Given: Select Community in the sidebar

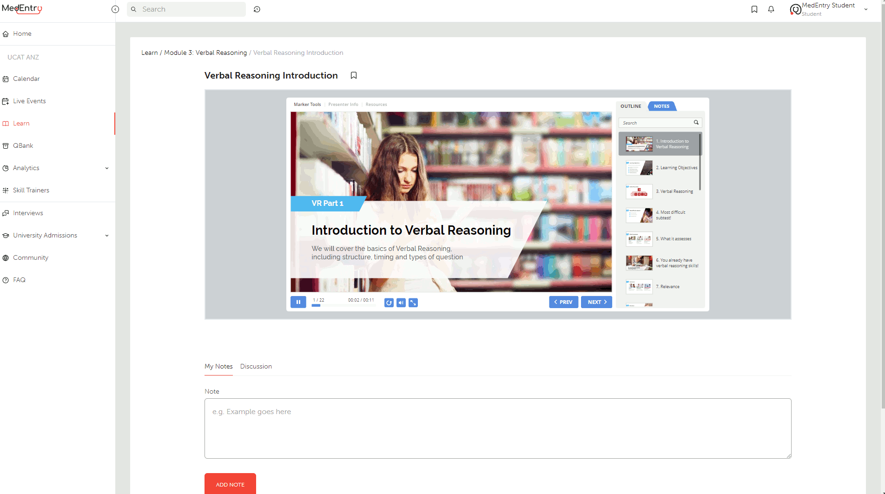Looking at the screenshot, I should pyautogui.click(x=30, y=257).
